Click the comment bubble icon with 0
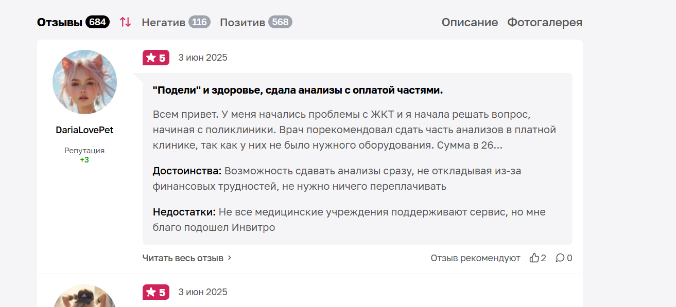Screen dimensions: 676x307 click(560, 258)
